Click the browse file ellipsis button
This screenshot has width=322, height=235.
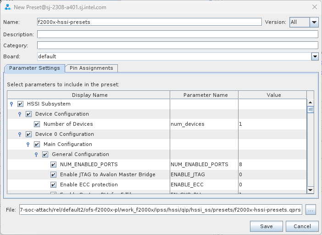coord(312,210)
